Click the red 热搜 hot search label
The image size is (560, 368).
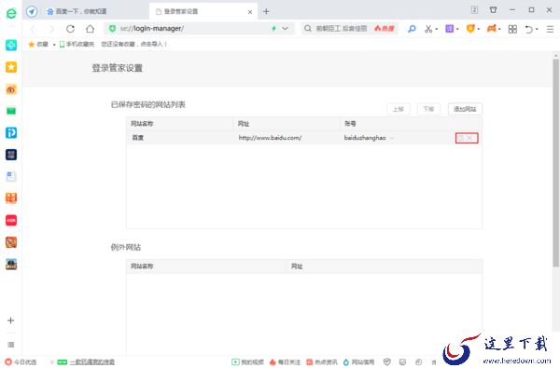[x=385, y=29]
